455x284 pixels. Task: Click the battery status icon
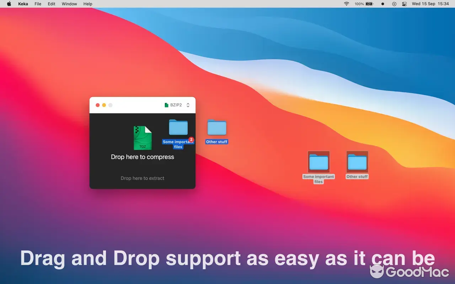coord(369,4)
